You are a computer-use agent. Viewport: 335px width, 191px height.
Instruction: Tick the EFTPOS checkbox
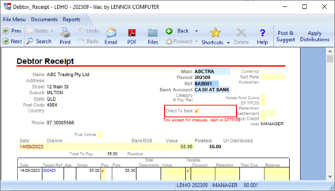click(x=263, y=103)
